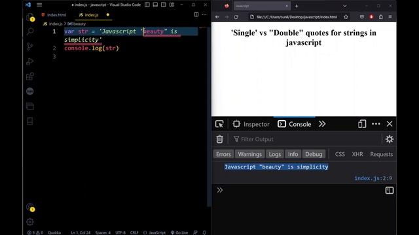
Task: Open DevTools customize options menu
Action: (x=376, y=124)
